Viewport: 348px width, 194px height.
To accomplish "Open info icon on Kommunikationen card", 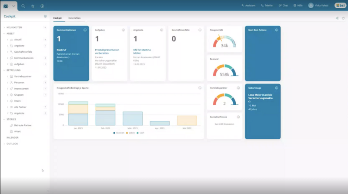I will tap(85, 30).
